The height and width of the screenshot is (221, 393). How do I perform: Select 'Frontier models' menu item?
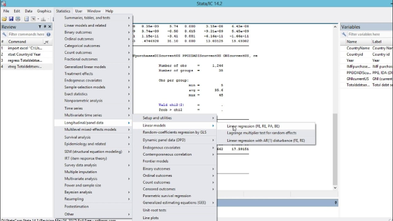[x=175, y=161]
